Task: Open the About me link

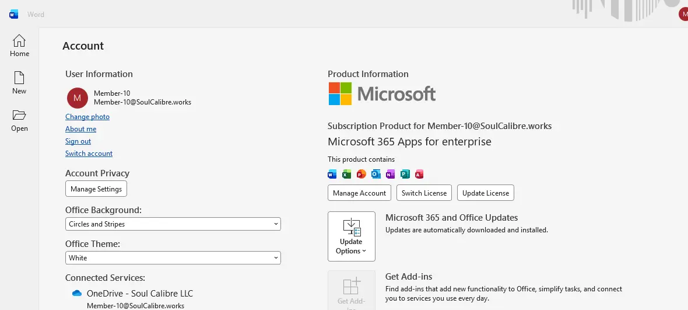Action: (x=80, y=128)
